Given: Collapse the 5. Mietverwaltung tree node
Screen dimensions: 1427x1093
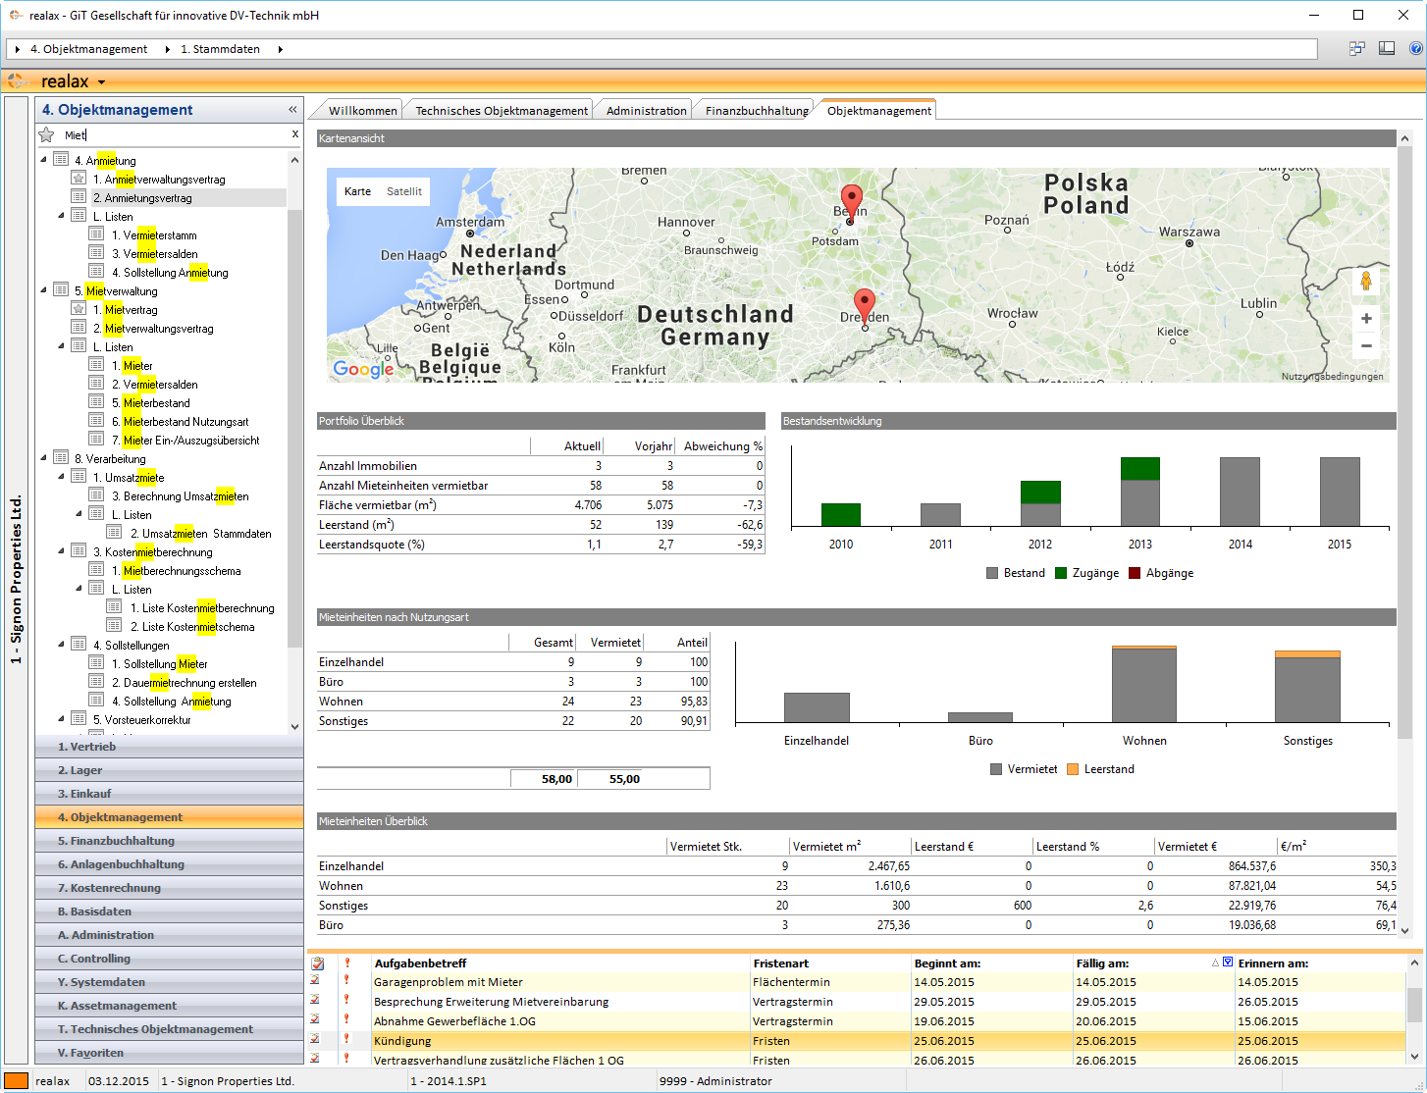Looking at the screenshot, I should click(43, 290).
